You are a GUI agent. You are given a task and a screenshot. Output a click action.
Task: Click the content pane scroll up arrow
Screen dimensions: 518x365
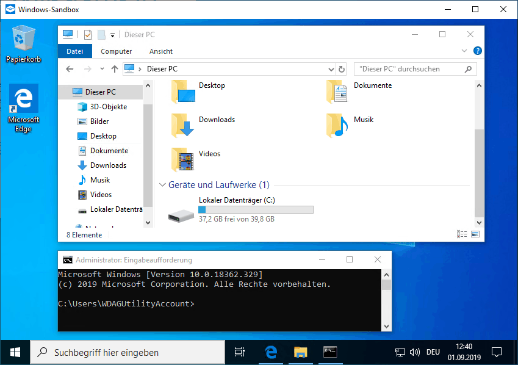tap(479, 85)
